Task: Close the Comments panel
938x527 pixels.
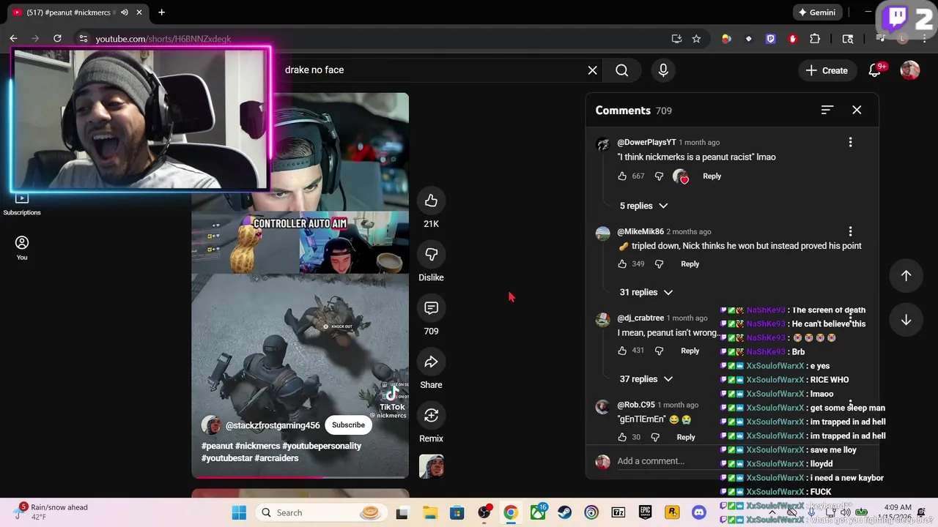Action: click(857, 110)
